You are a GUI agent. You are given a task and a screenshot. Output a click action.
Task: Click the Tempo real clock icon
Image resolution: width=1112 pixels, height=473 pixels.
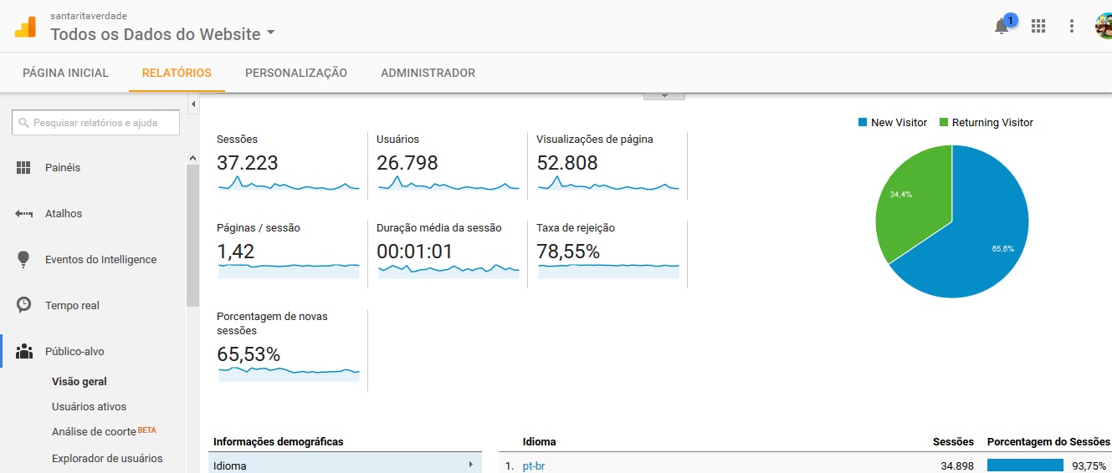click(23, 305)
